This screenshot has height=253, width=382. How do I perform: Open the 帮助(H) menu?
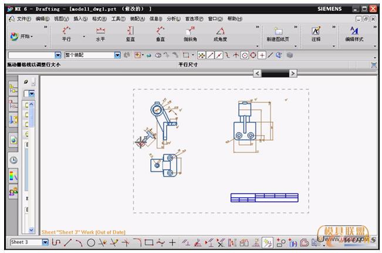coord(234,19)
